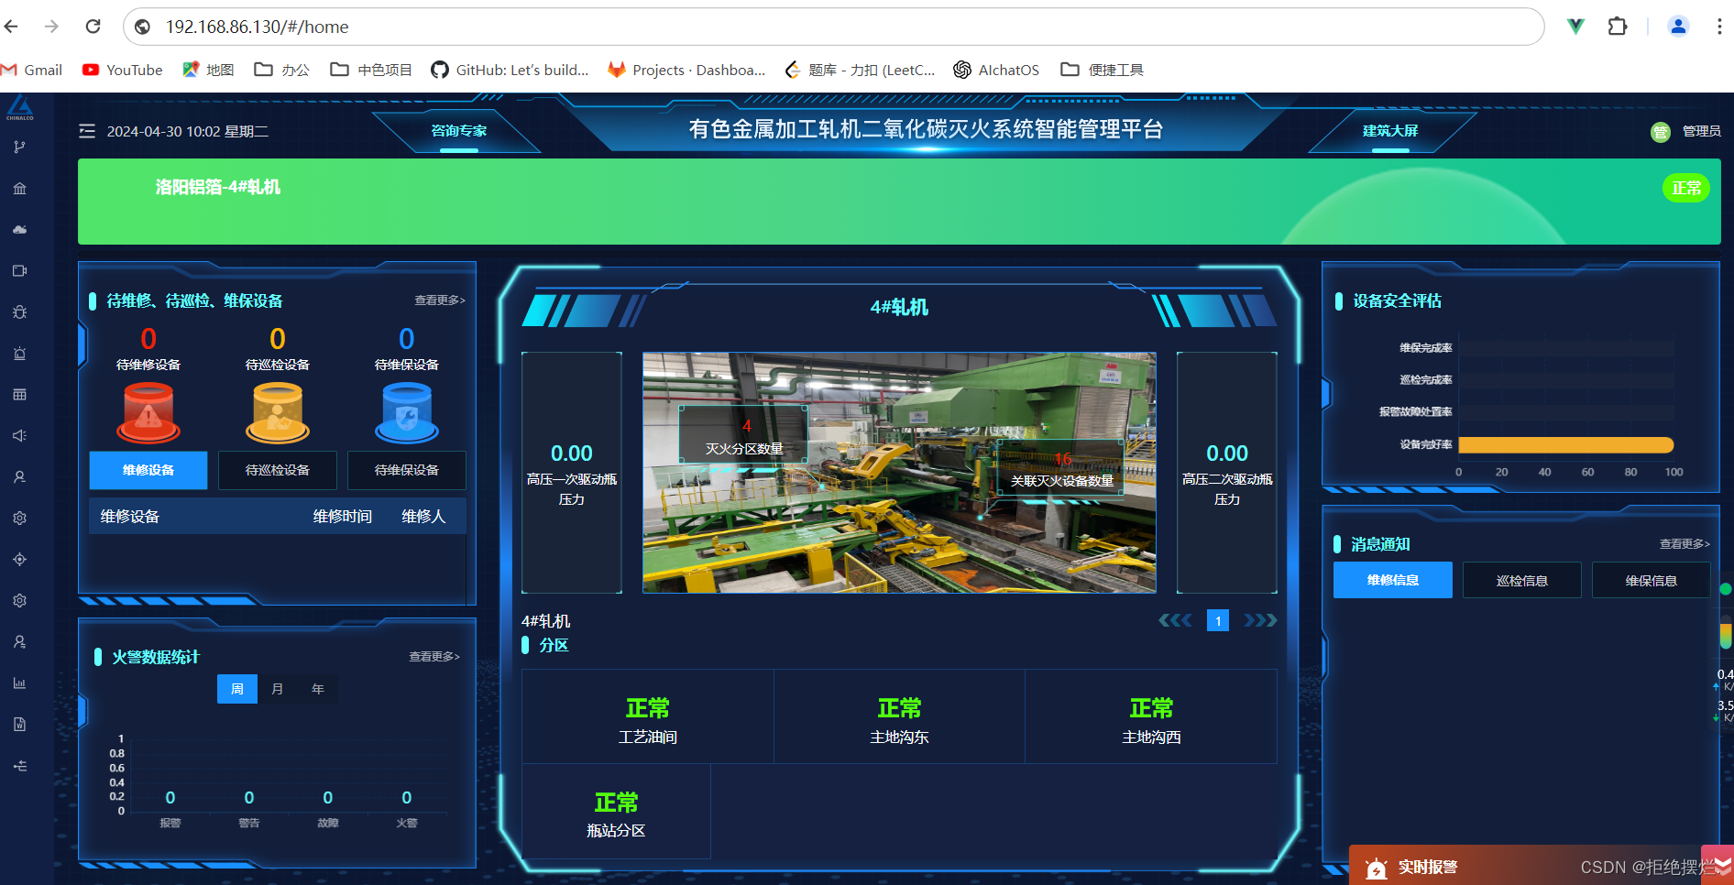Expand the 办公 bookmarks folder

[x=281, y=69]
